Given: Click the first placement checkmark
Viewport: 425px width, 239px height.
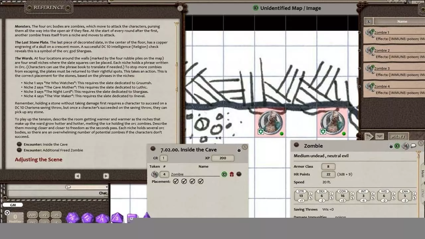Looking at the screenshot, I should pyautogui.click(x=176, y=181).
